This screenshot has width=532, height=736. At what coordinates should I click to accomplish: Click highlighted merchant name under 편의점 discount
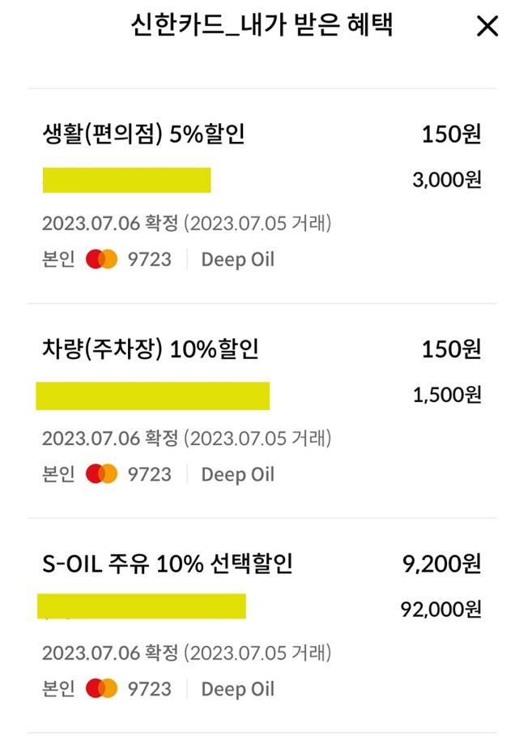tap(126, 180)
